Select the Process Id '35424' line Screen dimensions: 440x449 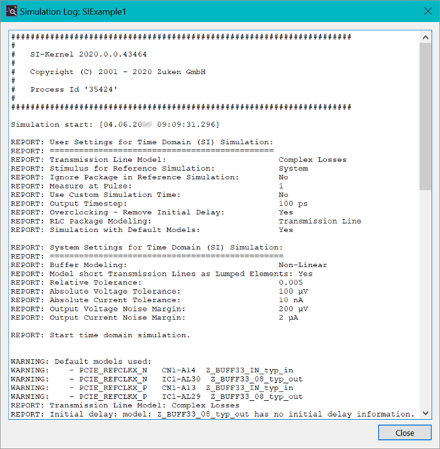coord(73,90)
